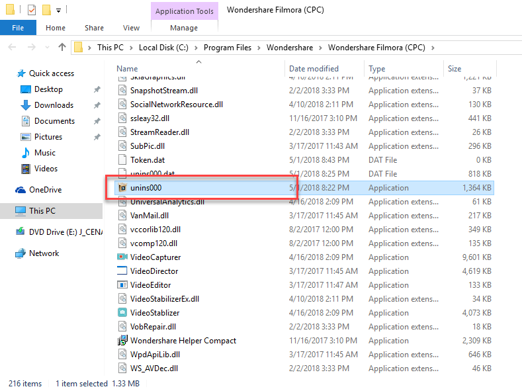Open Pictures in the navigation pane
Screen dimensions: 522x391
pyautogui.click(x=48, y=137)
